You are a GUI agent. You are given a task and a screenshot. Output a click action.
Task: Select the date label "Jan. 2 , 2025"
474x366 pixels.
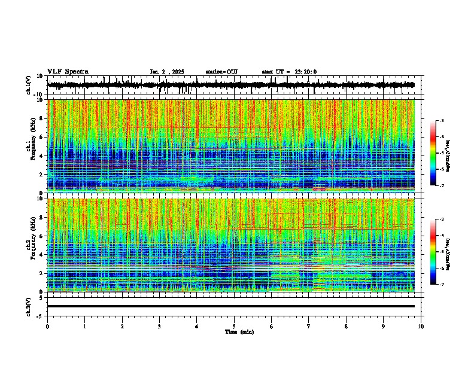coord(167,72)
